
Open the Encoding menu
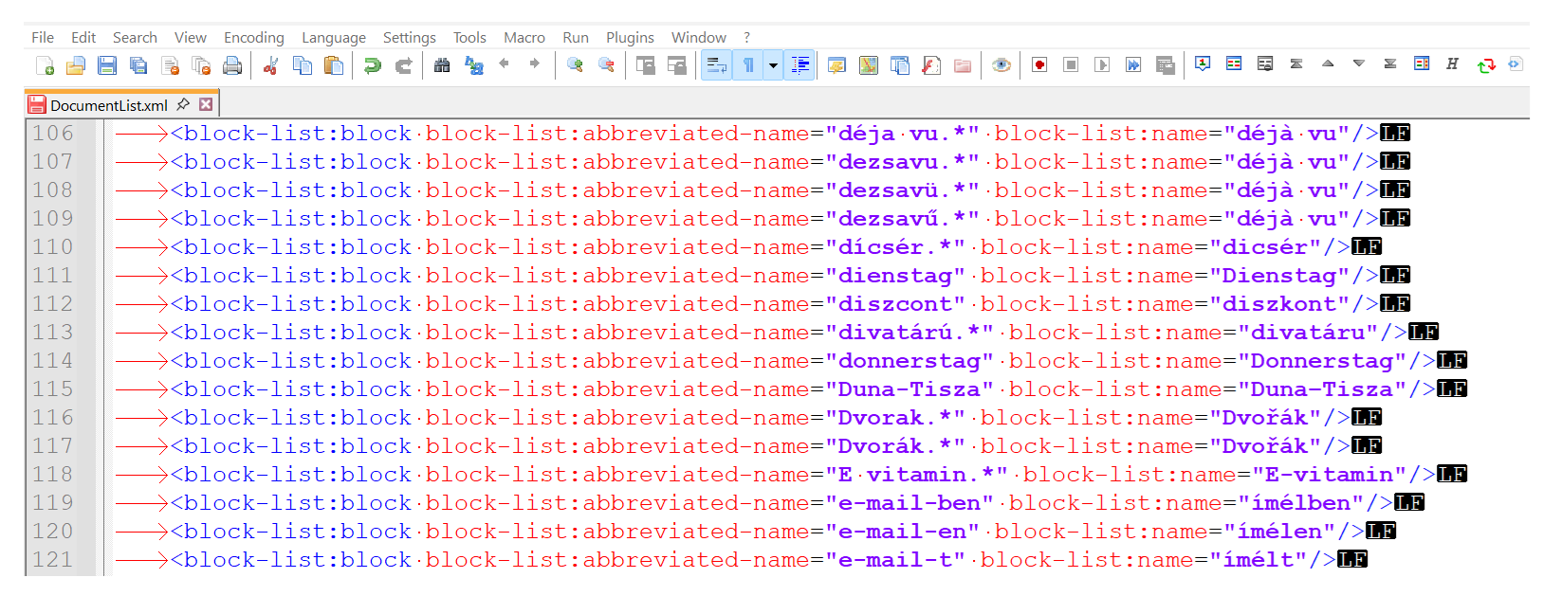click(253, 38)
